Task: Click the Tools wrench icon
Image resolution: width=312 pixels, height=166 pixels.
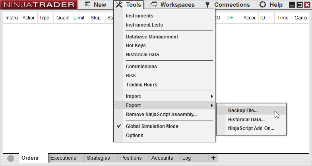Action: (x=118, y=5)
